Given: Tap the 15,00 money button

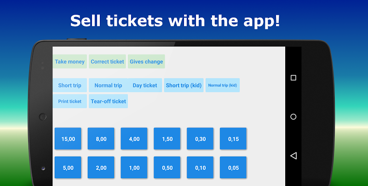Looking at the screenshot, I should [x=68, y=139].
